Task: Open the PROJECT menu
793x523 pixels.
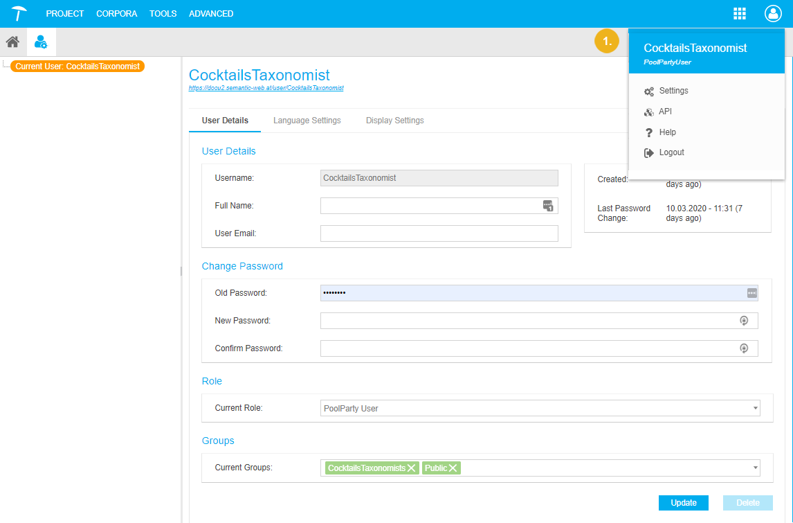Action: [x=65, y=14]
